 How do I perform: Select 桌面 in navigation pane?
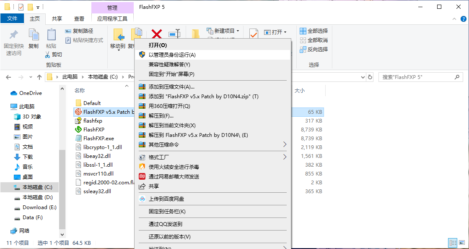(x=23, y=177)
